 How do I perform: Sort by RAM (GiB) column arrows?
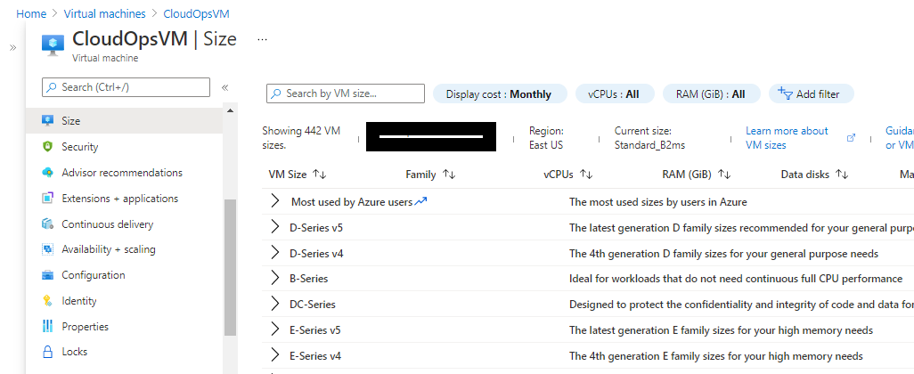(724, 175)
